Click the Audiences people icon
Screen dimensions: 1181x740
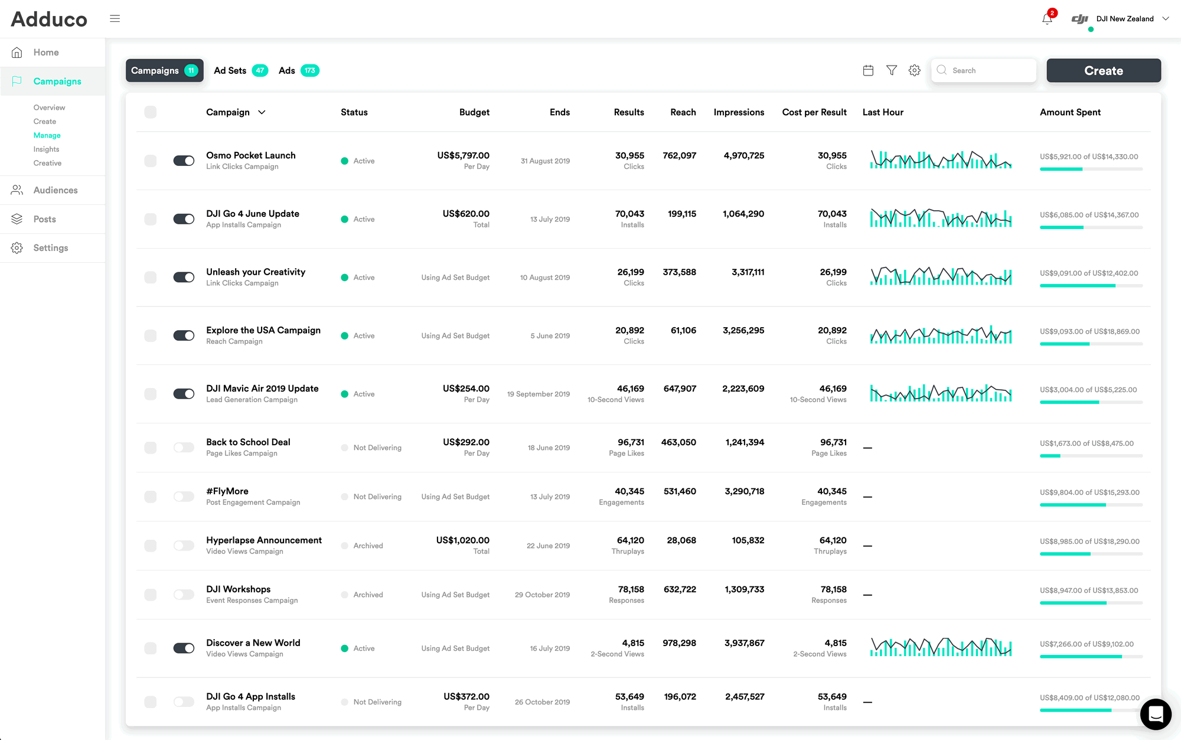(x=17, y=190)
